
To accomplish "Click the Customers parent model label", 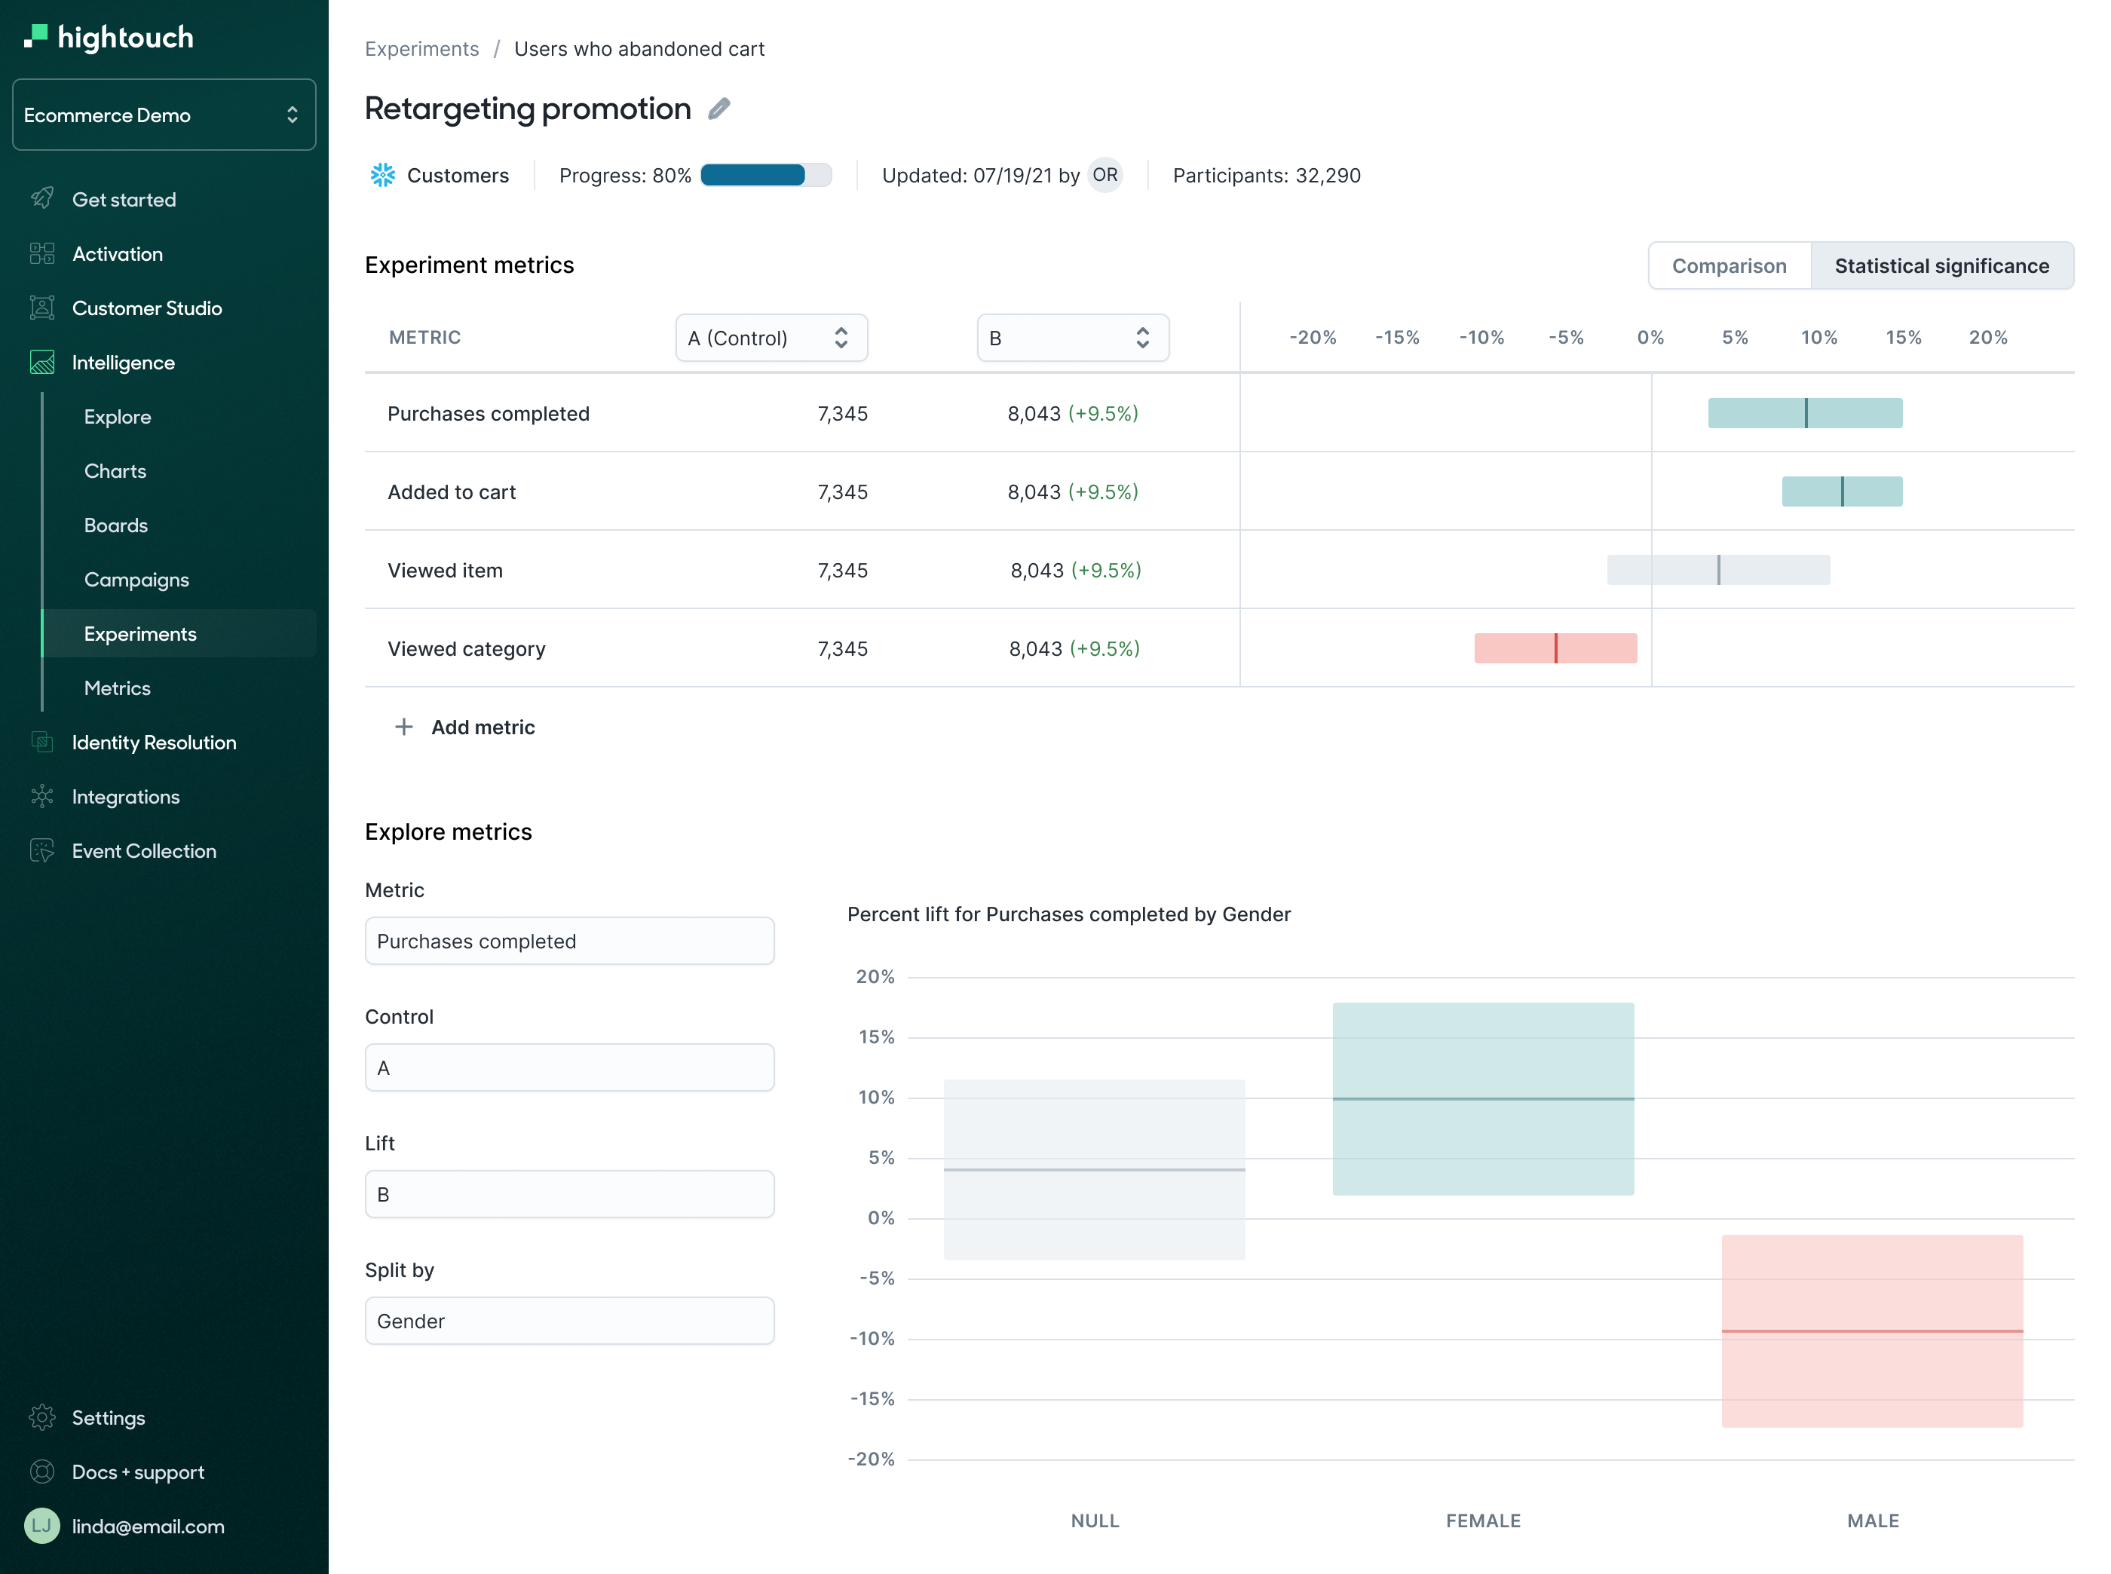I will pyautogui.click(x=458, y=176).
